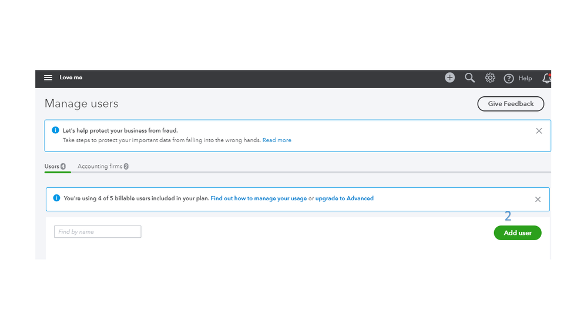Click the 'Love me' company name
Viewport: 587px width, 330px height.
click(71, 78)
